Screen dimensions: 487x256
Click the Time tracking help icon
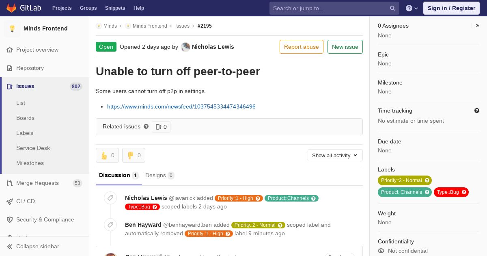[x=477, y=111]
